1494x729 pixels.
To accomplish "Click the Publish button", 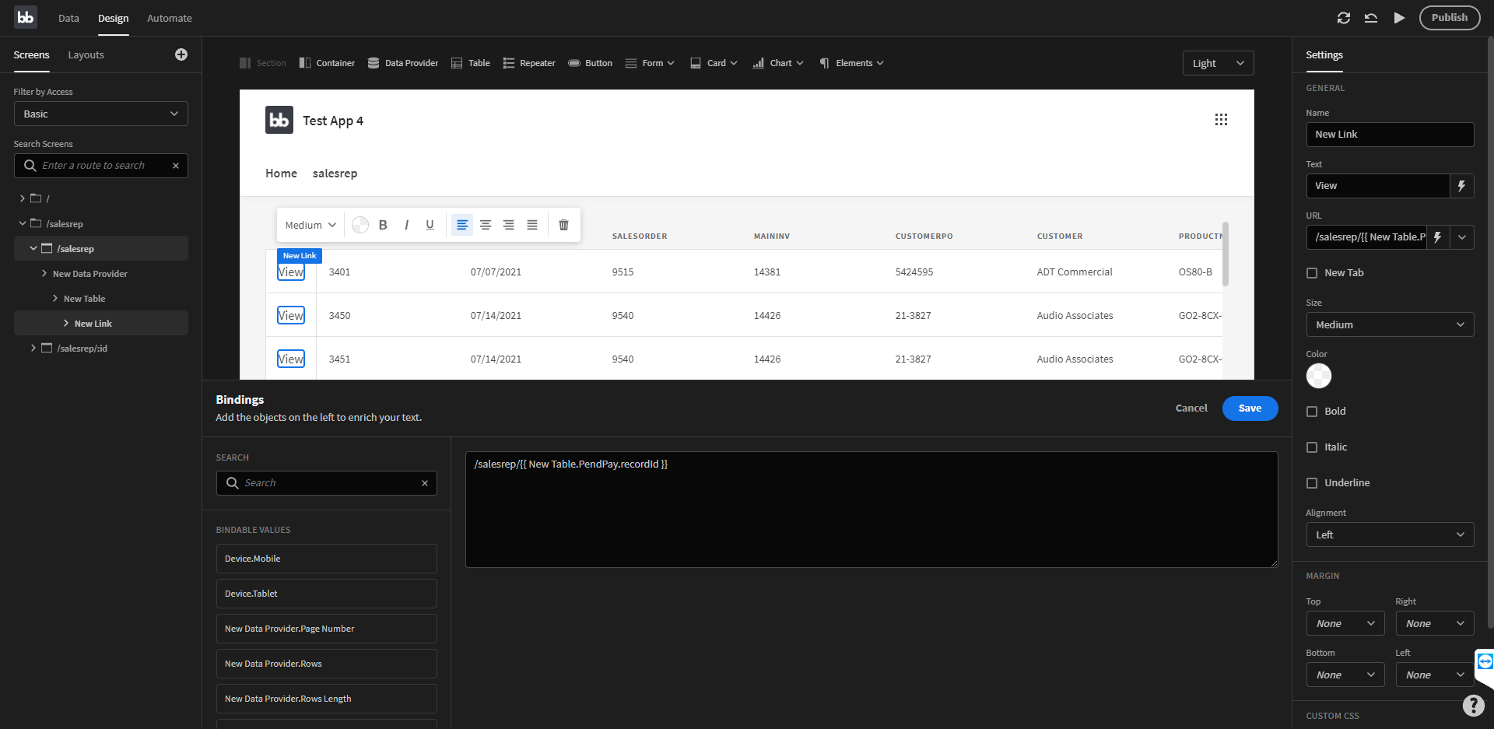I will tap(1449, 17).
